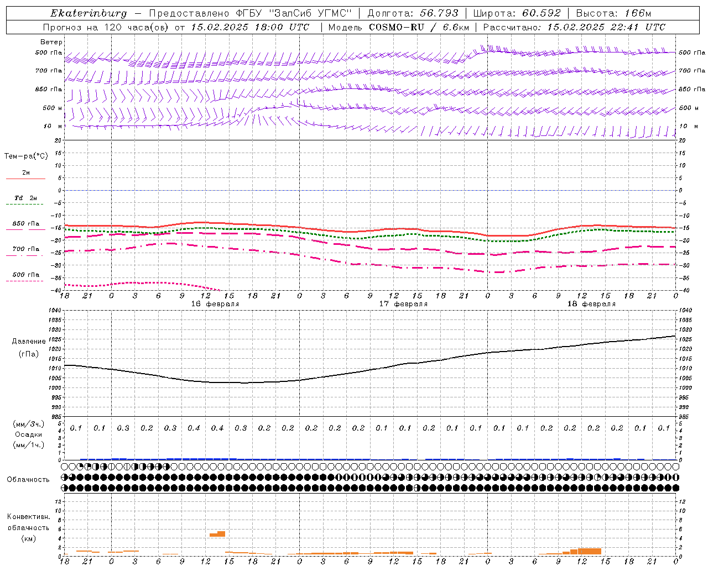Screen dimensions: 708x566
Task: Click the "Ветер" wind panel label
Action: point(51,42)
